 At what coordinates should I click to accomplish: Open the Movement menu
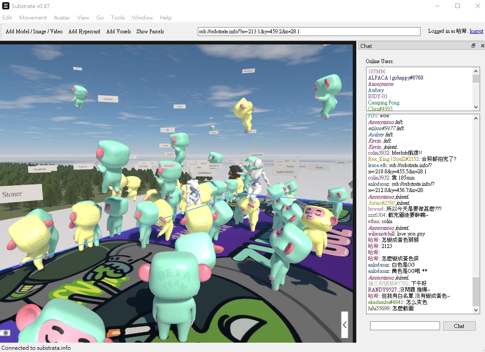(33, 18)
